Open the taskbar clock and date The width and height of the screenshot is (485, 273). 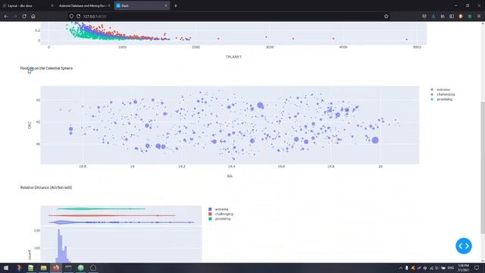pos(463,268)
